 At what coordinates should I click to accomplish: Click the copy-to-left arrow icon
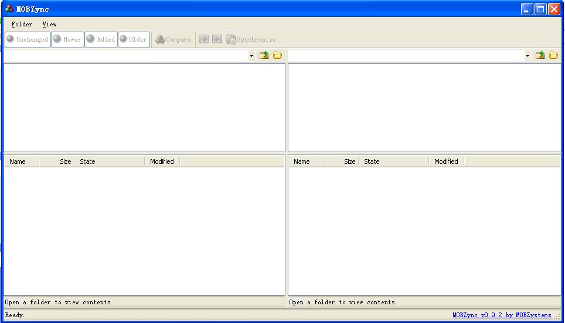click(217, 39)
